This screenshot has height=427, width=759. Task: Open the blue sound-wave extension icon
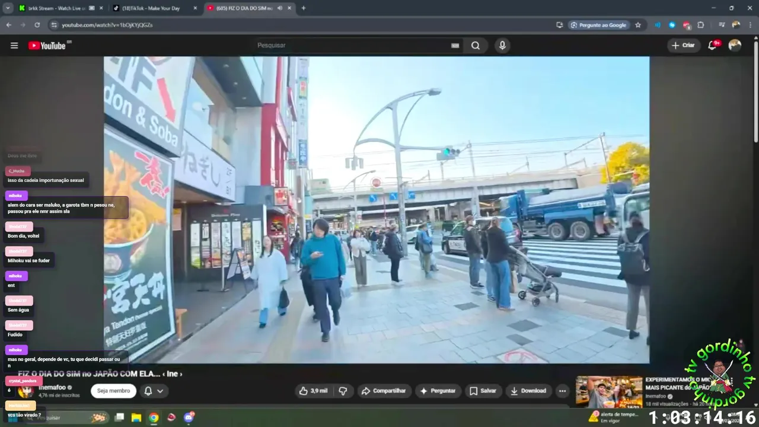click(x=658, y=25)
